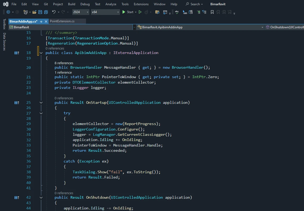This screenshot has width=304, height=211.
Task: Collapse the OnStartup method with its chevron
Action: pos(41,102)
